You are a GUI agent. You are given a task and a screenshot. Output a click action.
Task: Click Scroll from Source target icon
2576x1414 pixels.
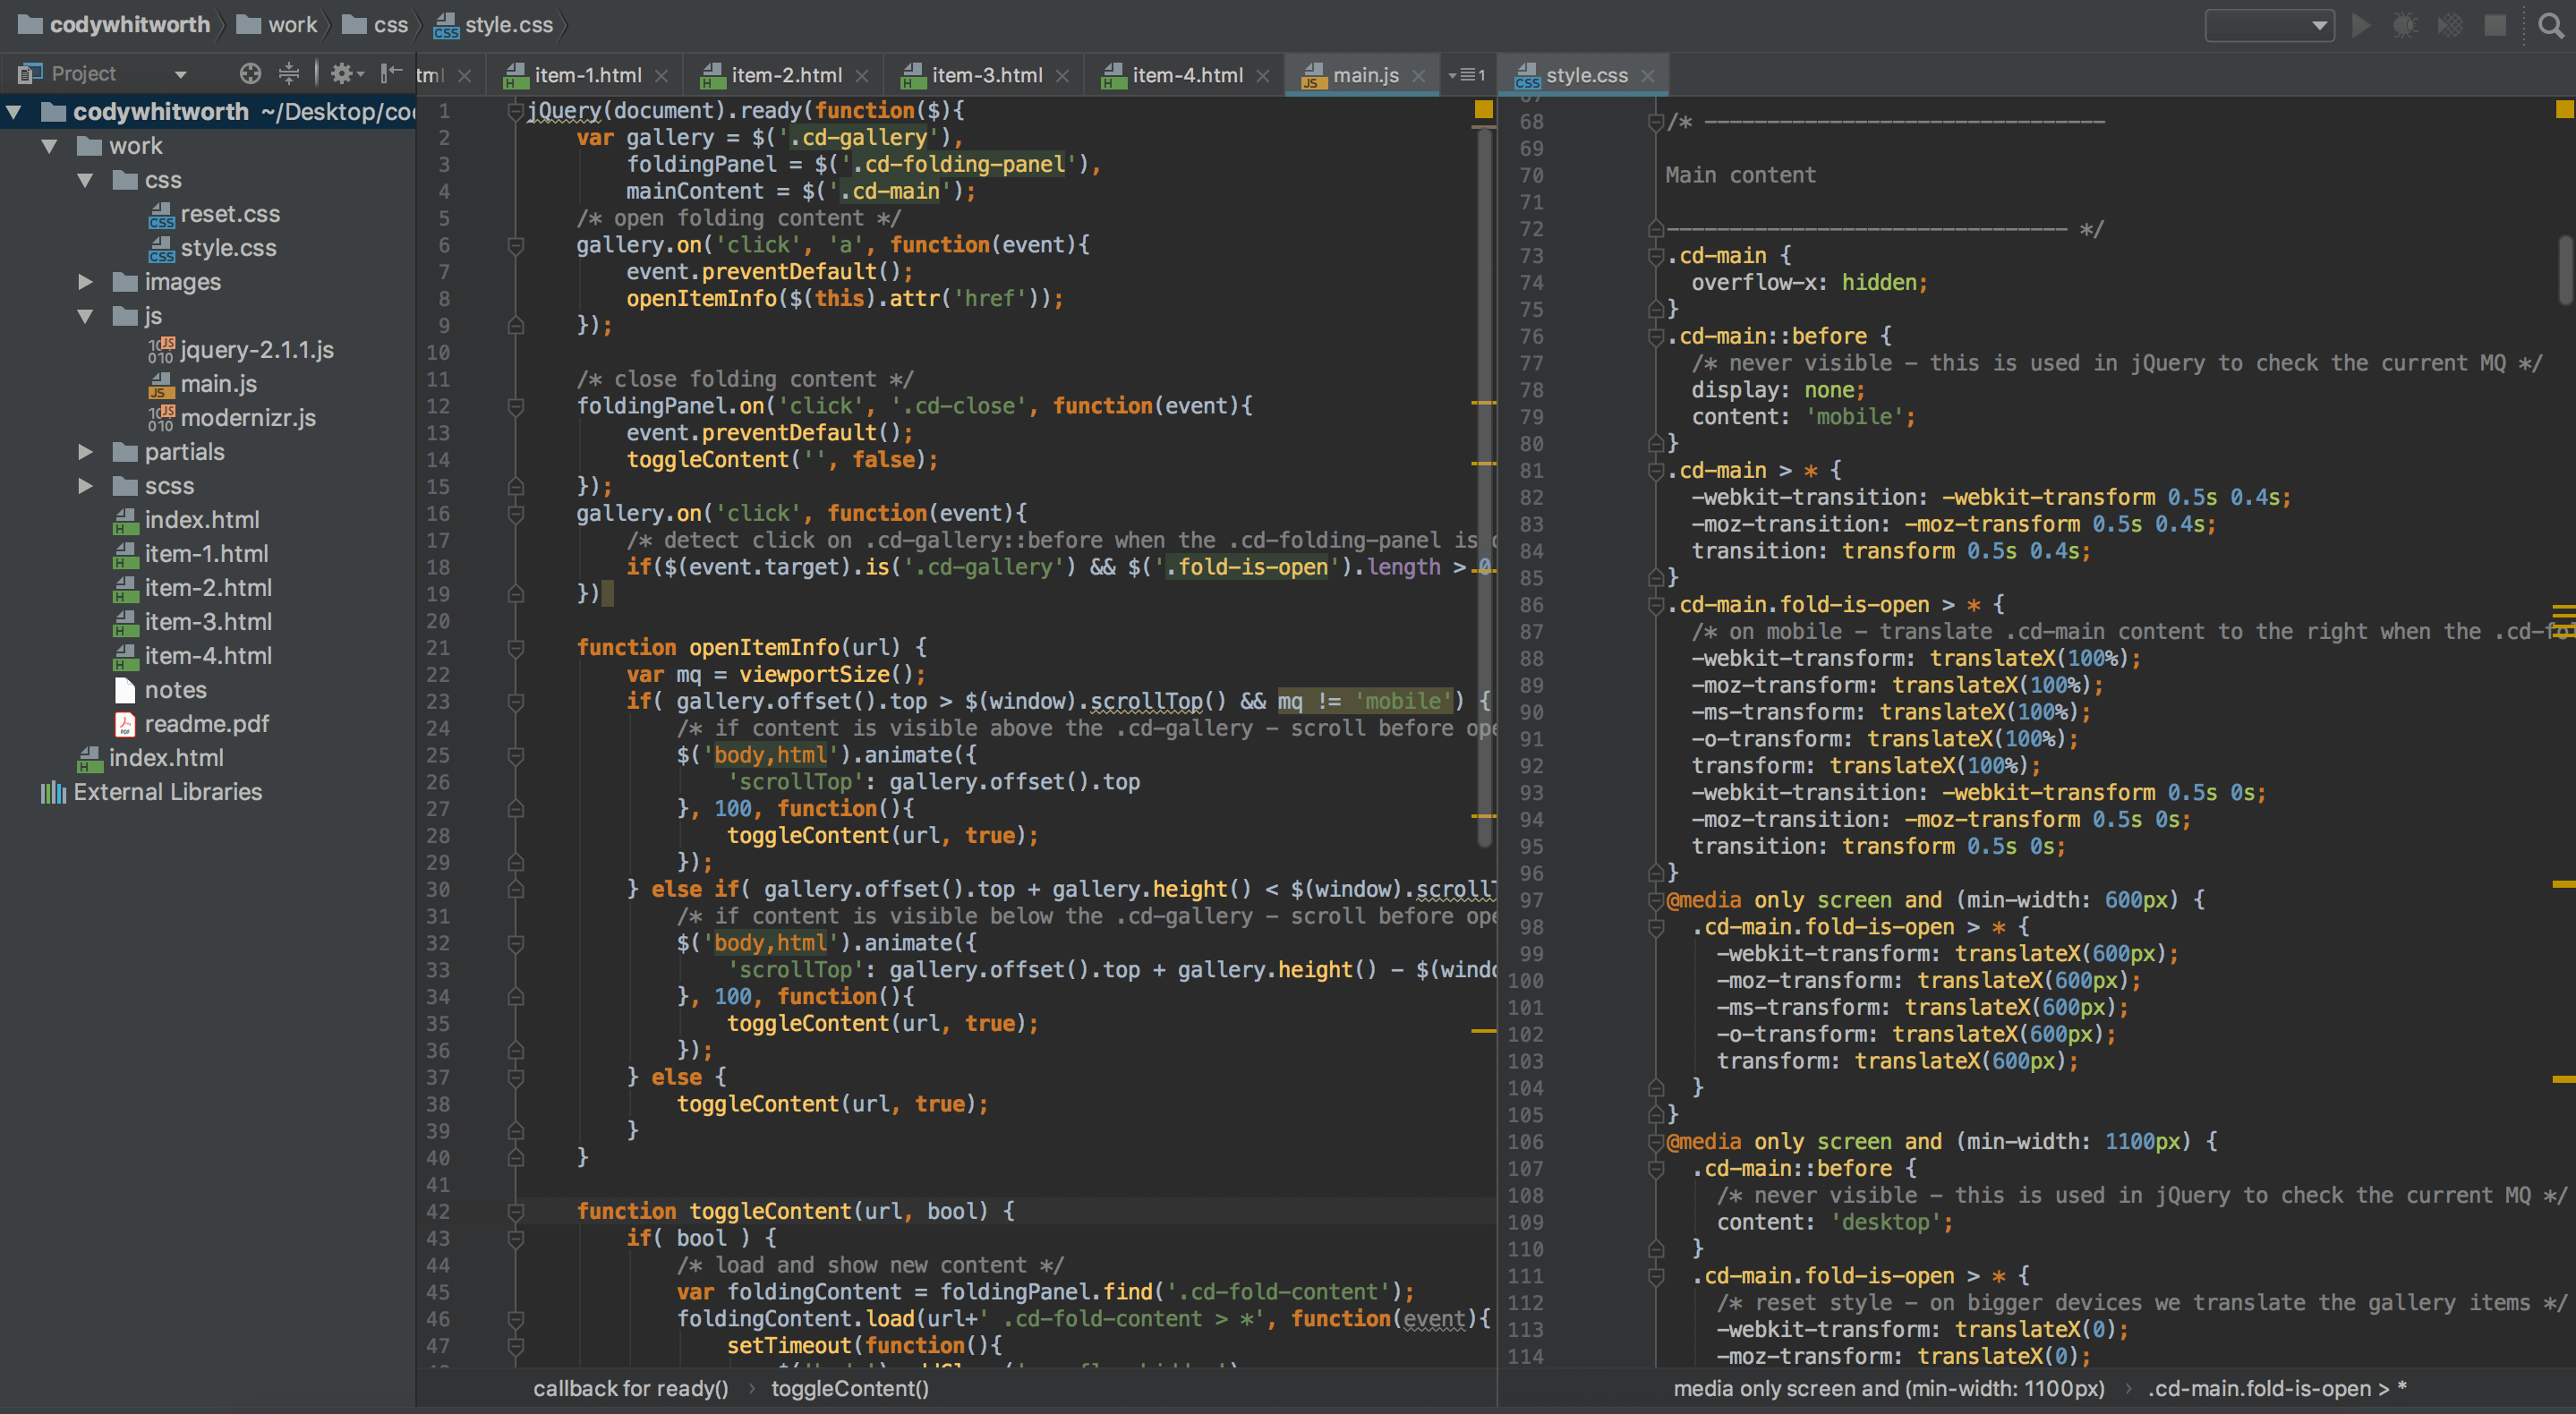pyautogui.click(x=250, y=73)
